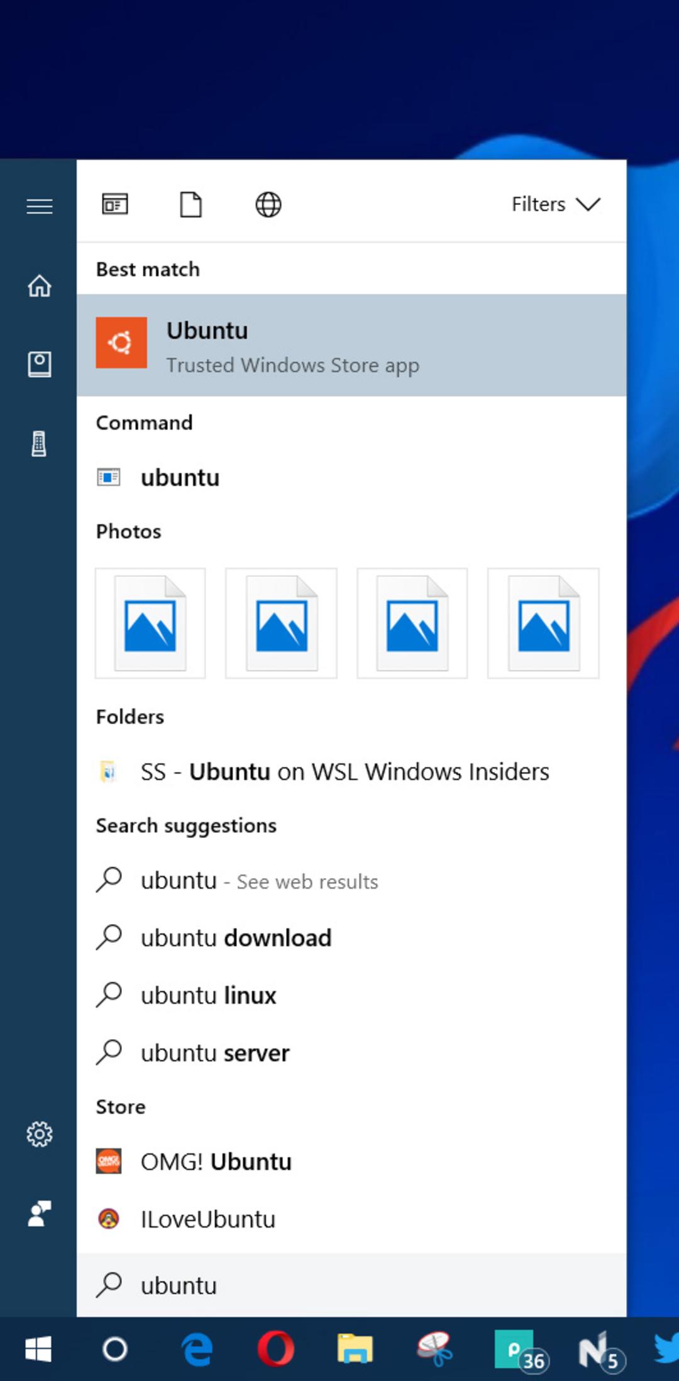The image size is (679, 1381).
Task: Select the 'ubuntu linux' suggestion
Action: coord(351,995)
